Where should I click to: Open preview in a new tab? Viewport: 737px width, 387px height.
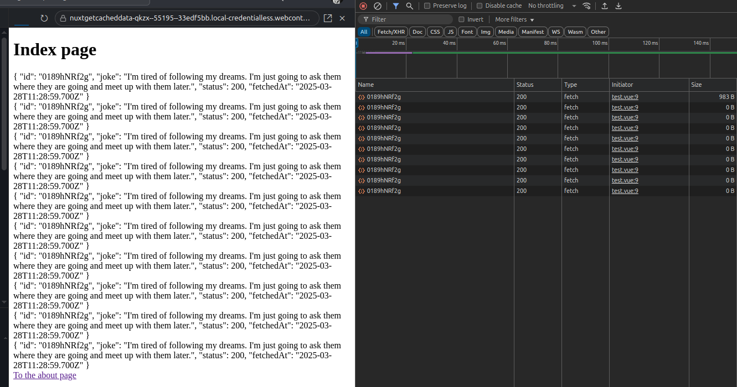(328, 18)
